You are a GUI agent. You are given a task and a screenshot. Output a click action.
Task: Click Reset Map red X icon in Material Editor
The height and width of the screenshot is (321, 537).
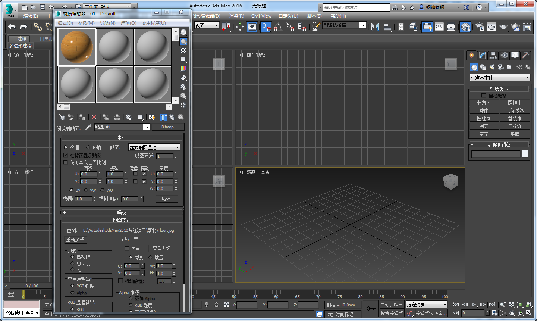pos(94,117)
